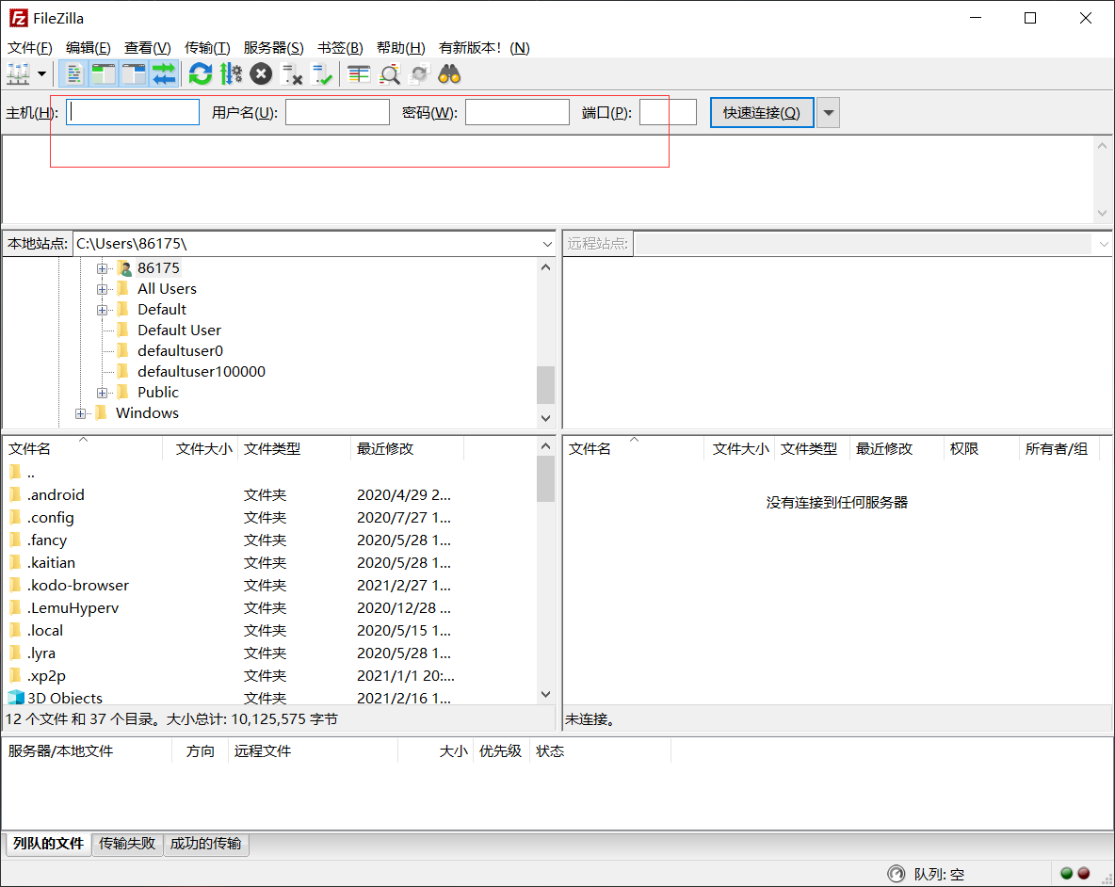Focus the 密码(W) password field
This screenshot has height=887, width=1115.
(517, 112)
